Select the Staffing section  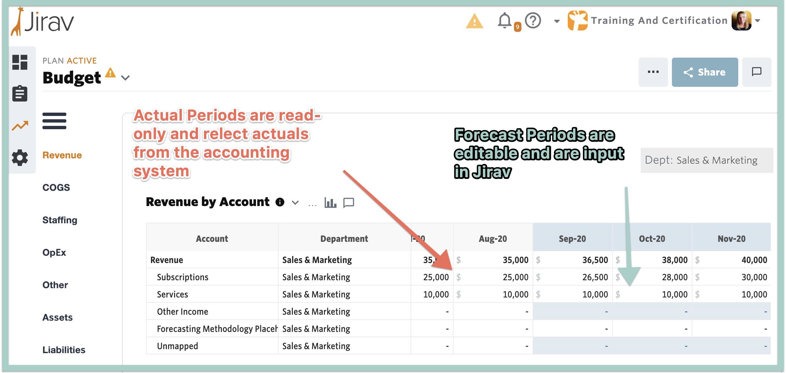[60, 220]
